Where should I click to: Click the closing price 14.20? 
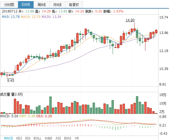click(80, 11)
